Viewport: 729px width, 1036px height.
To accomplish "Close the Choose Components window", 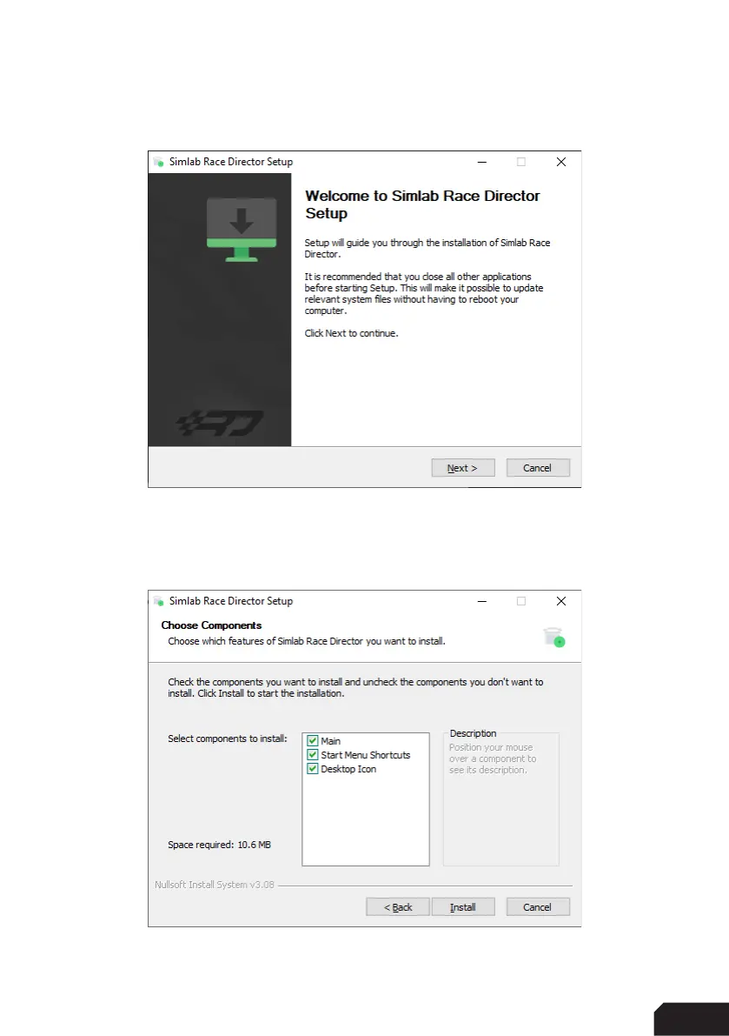I will pos(560,601).
